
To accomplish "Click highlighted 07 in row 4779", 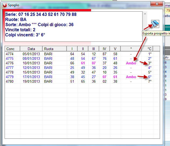I will point(105,77).
